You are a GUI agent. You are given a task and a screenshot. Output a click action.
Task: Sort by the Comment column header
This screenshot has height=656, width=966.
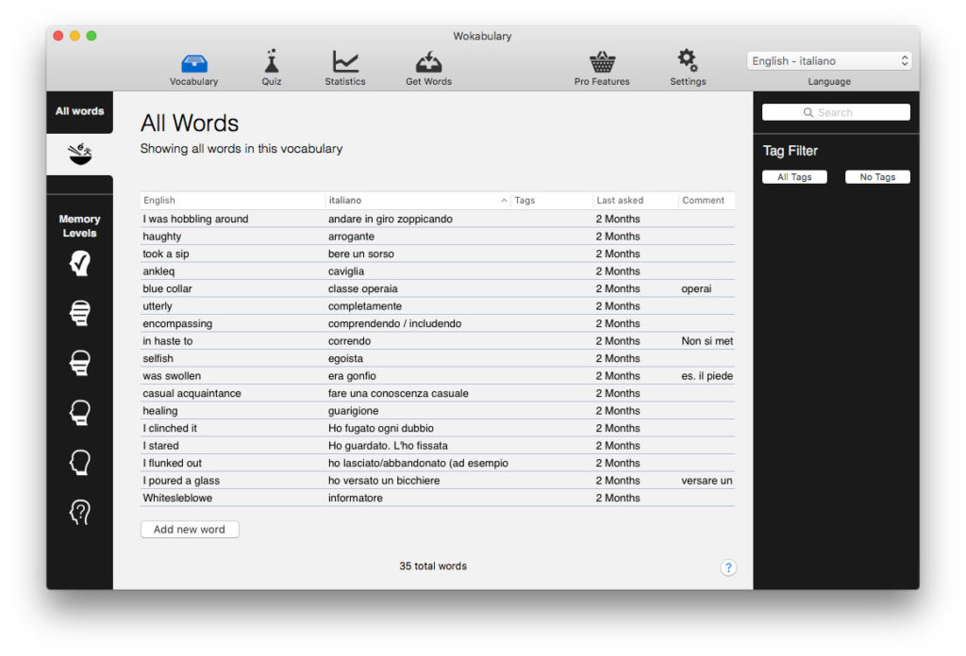tap(707, 201)
